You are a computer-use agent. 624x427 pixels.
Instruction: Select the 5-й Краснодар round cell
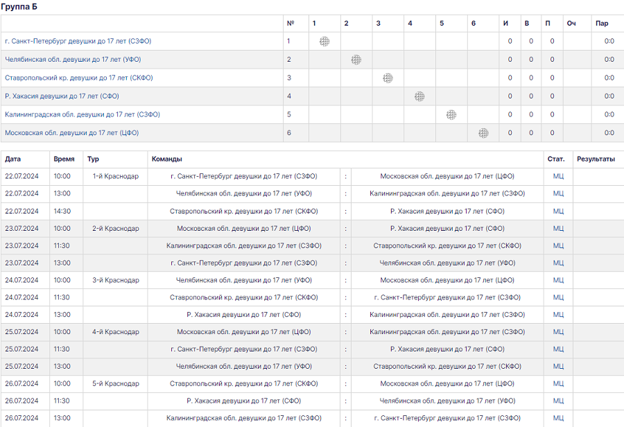[x=115, y=383]
